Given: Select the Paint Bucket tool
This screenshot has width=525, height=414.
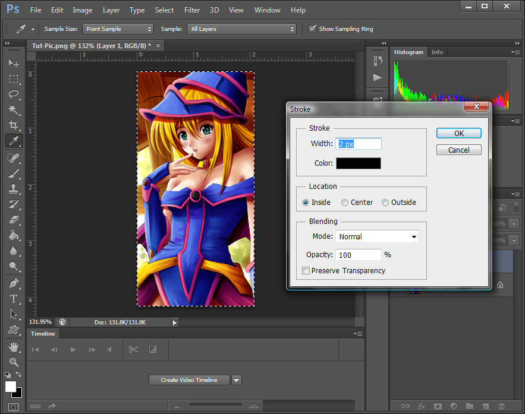Looking at the screenshot, I should [14, 235].
